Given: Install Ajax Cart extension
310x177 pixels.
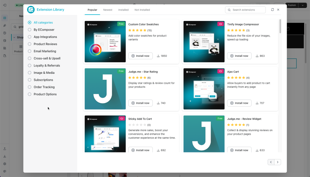Looking at the screenshot, I should (x=239, y=103).
